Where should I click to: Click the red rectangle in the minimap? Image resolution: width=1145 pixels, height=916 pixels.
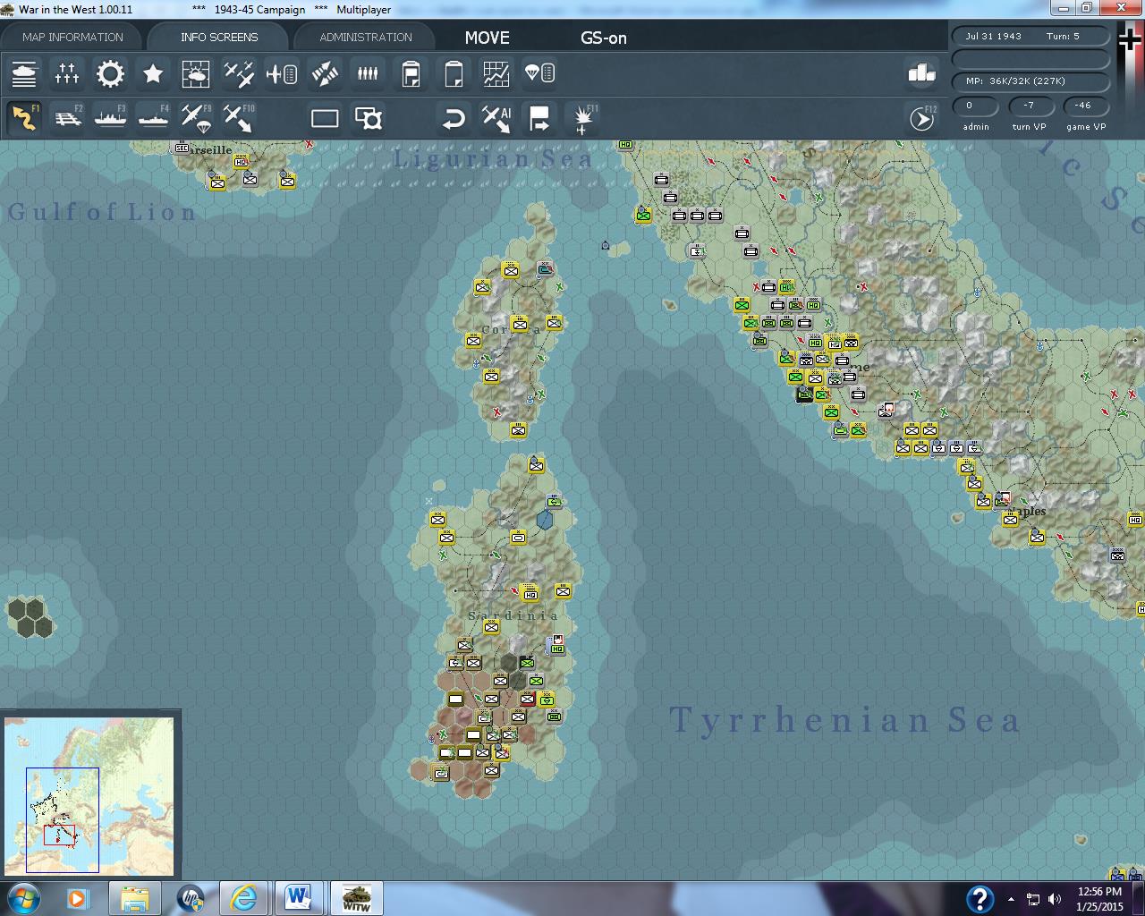(59, 835)
